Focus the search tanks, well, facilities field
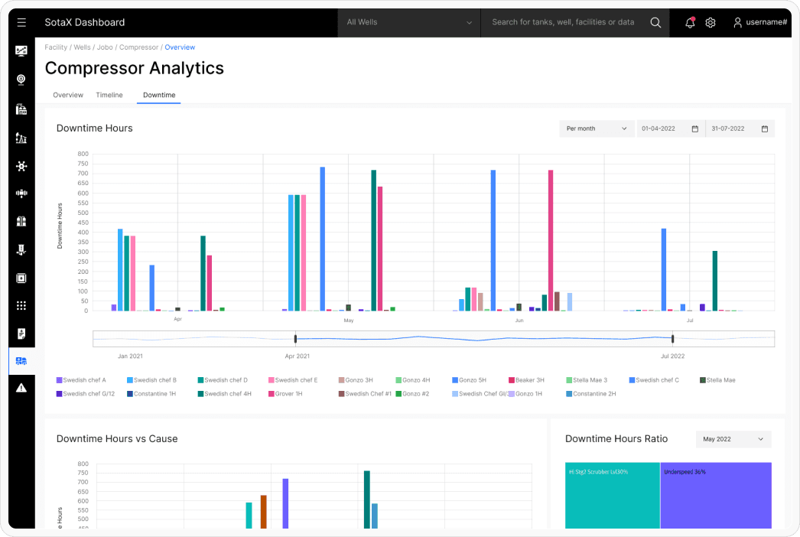 point(563,22)
